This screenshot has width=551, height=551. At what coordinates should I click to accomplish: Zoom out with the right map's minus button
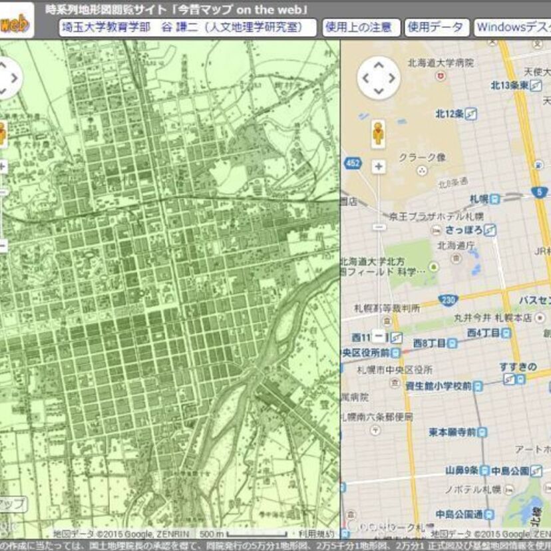pos(378,335)
